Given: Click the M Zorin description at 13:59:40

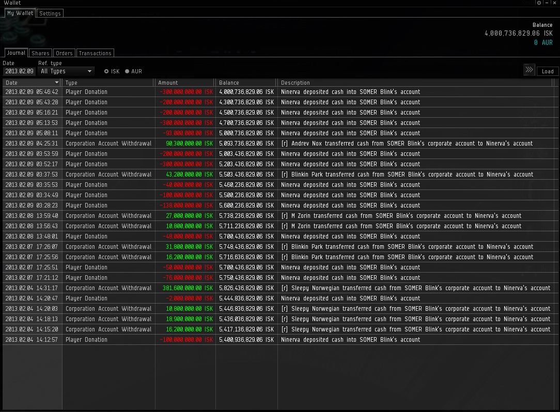Looking at the screenshot, I should pos(401,216).
